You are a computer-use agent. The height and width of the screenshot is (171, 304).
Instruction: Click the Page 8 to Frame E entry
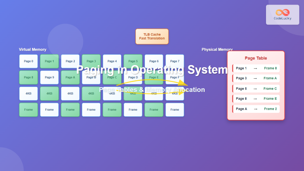click(x=256, y=99)
